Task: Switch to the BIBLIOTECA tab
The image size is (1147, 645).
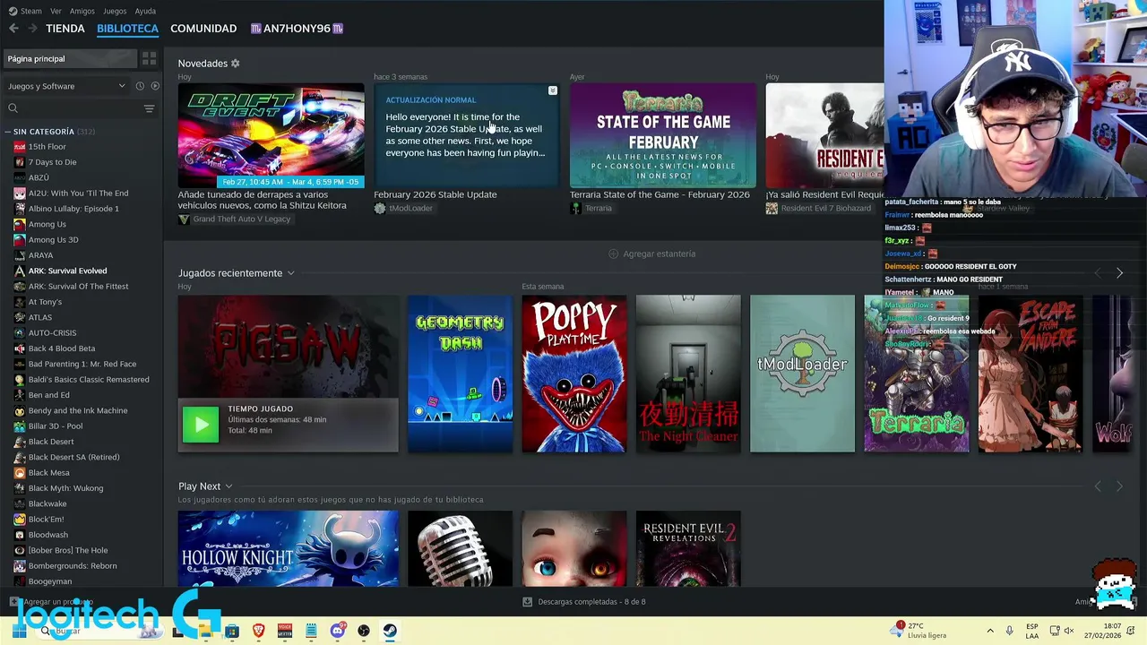Action: [x=127, y=29]
